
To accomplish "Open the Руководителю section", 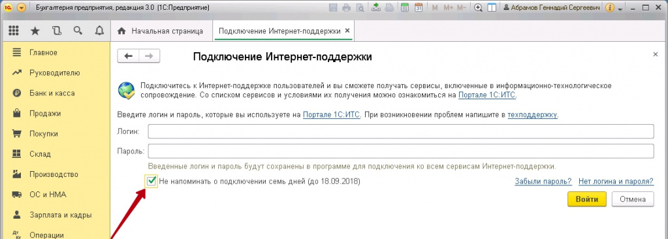I will coord(56,73).
